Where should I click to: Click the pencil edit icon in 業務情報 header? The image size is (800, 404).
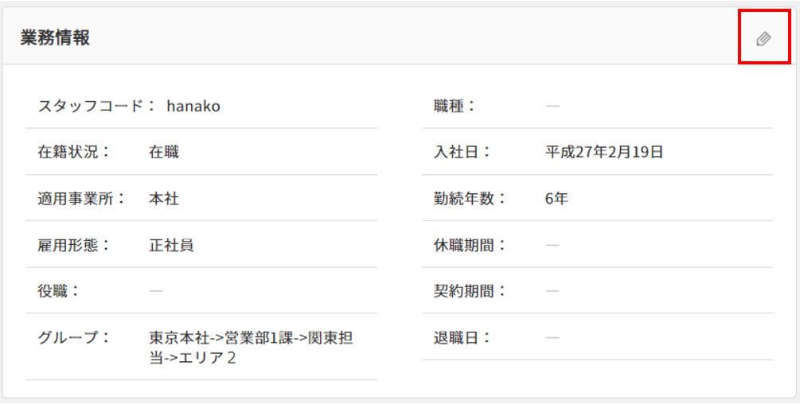tap(763, 38)
